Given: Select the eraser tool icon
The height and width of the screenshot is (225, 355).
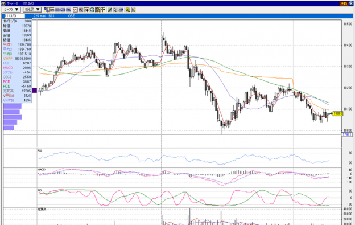Looking at the screenshot, I should coord(121,10).
